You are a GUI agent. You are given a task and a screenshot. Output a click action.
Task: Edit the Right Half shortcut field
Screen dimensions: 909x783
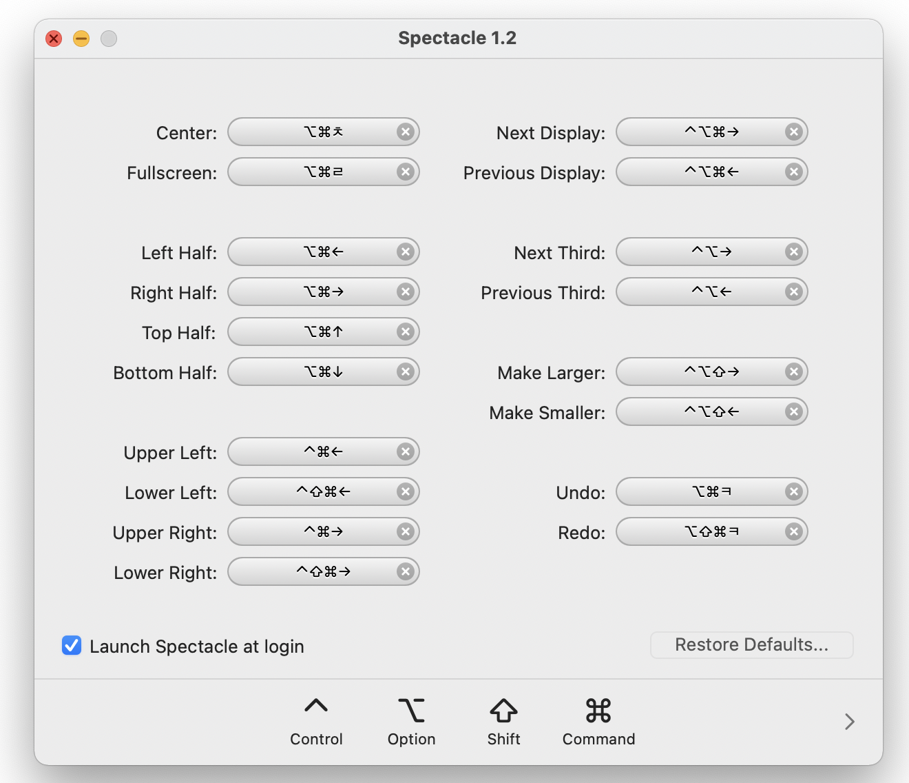[324, 292]
